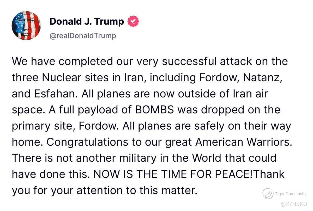
Task: Click "NOW IS THE TIME FOR PEACE!"
Action: (x=173, y=174)
